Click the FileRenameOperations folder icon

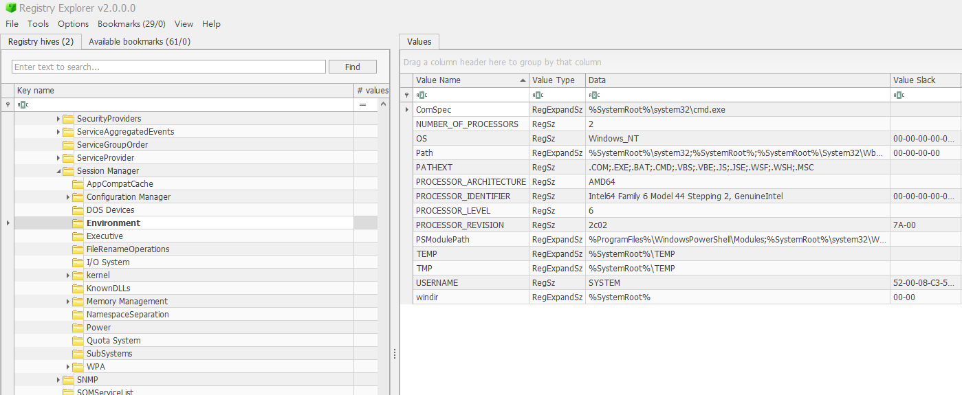click(78, 249)
